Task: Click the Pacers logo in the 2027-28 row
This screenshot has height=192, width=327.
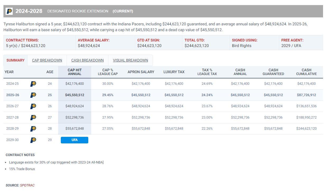Action: click(x=33, y=117)
